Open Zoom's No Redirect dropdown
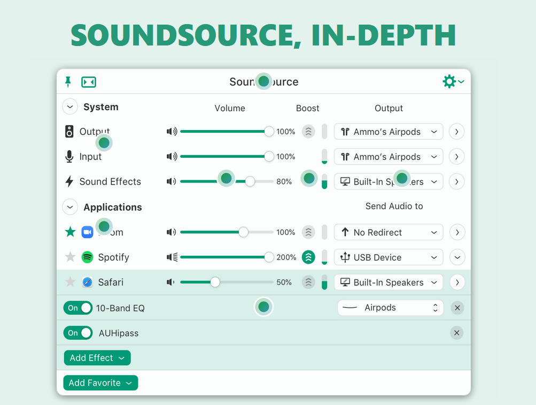 coord(389,232)
